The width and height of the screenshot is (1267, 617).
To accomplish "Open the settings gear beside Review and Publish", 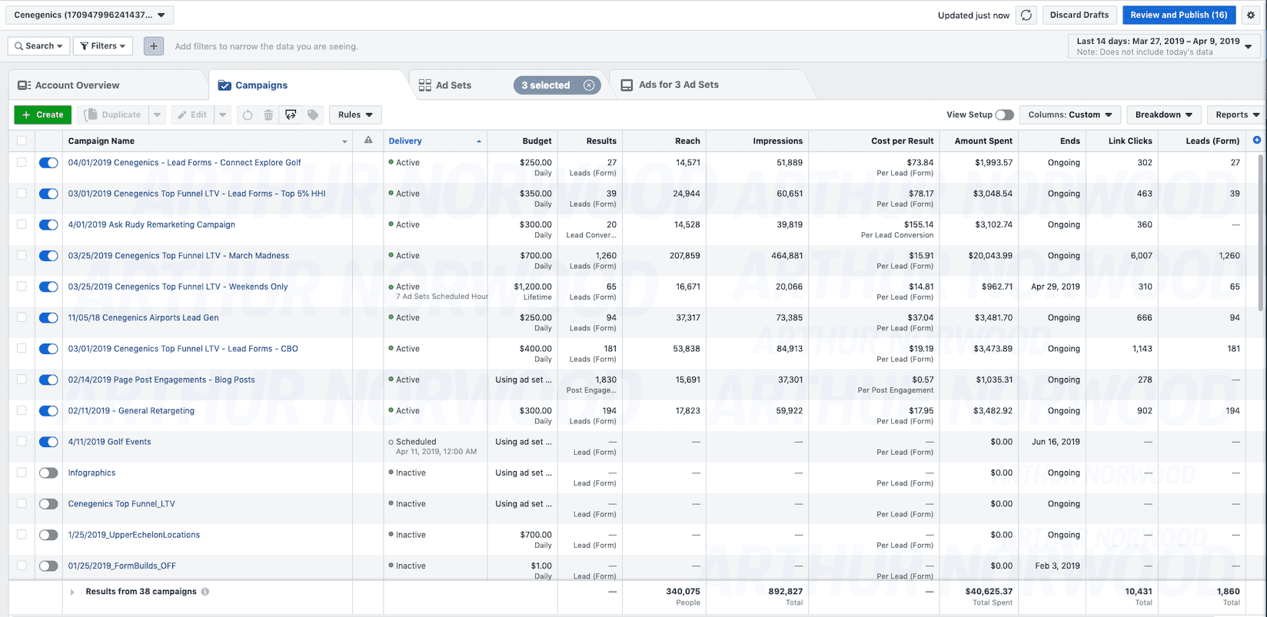I will coord(1251,15).
